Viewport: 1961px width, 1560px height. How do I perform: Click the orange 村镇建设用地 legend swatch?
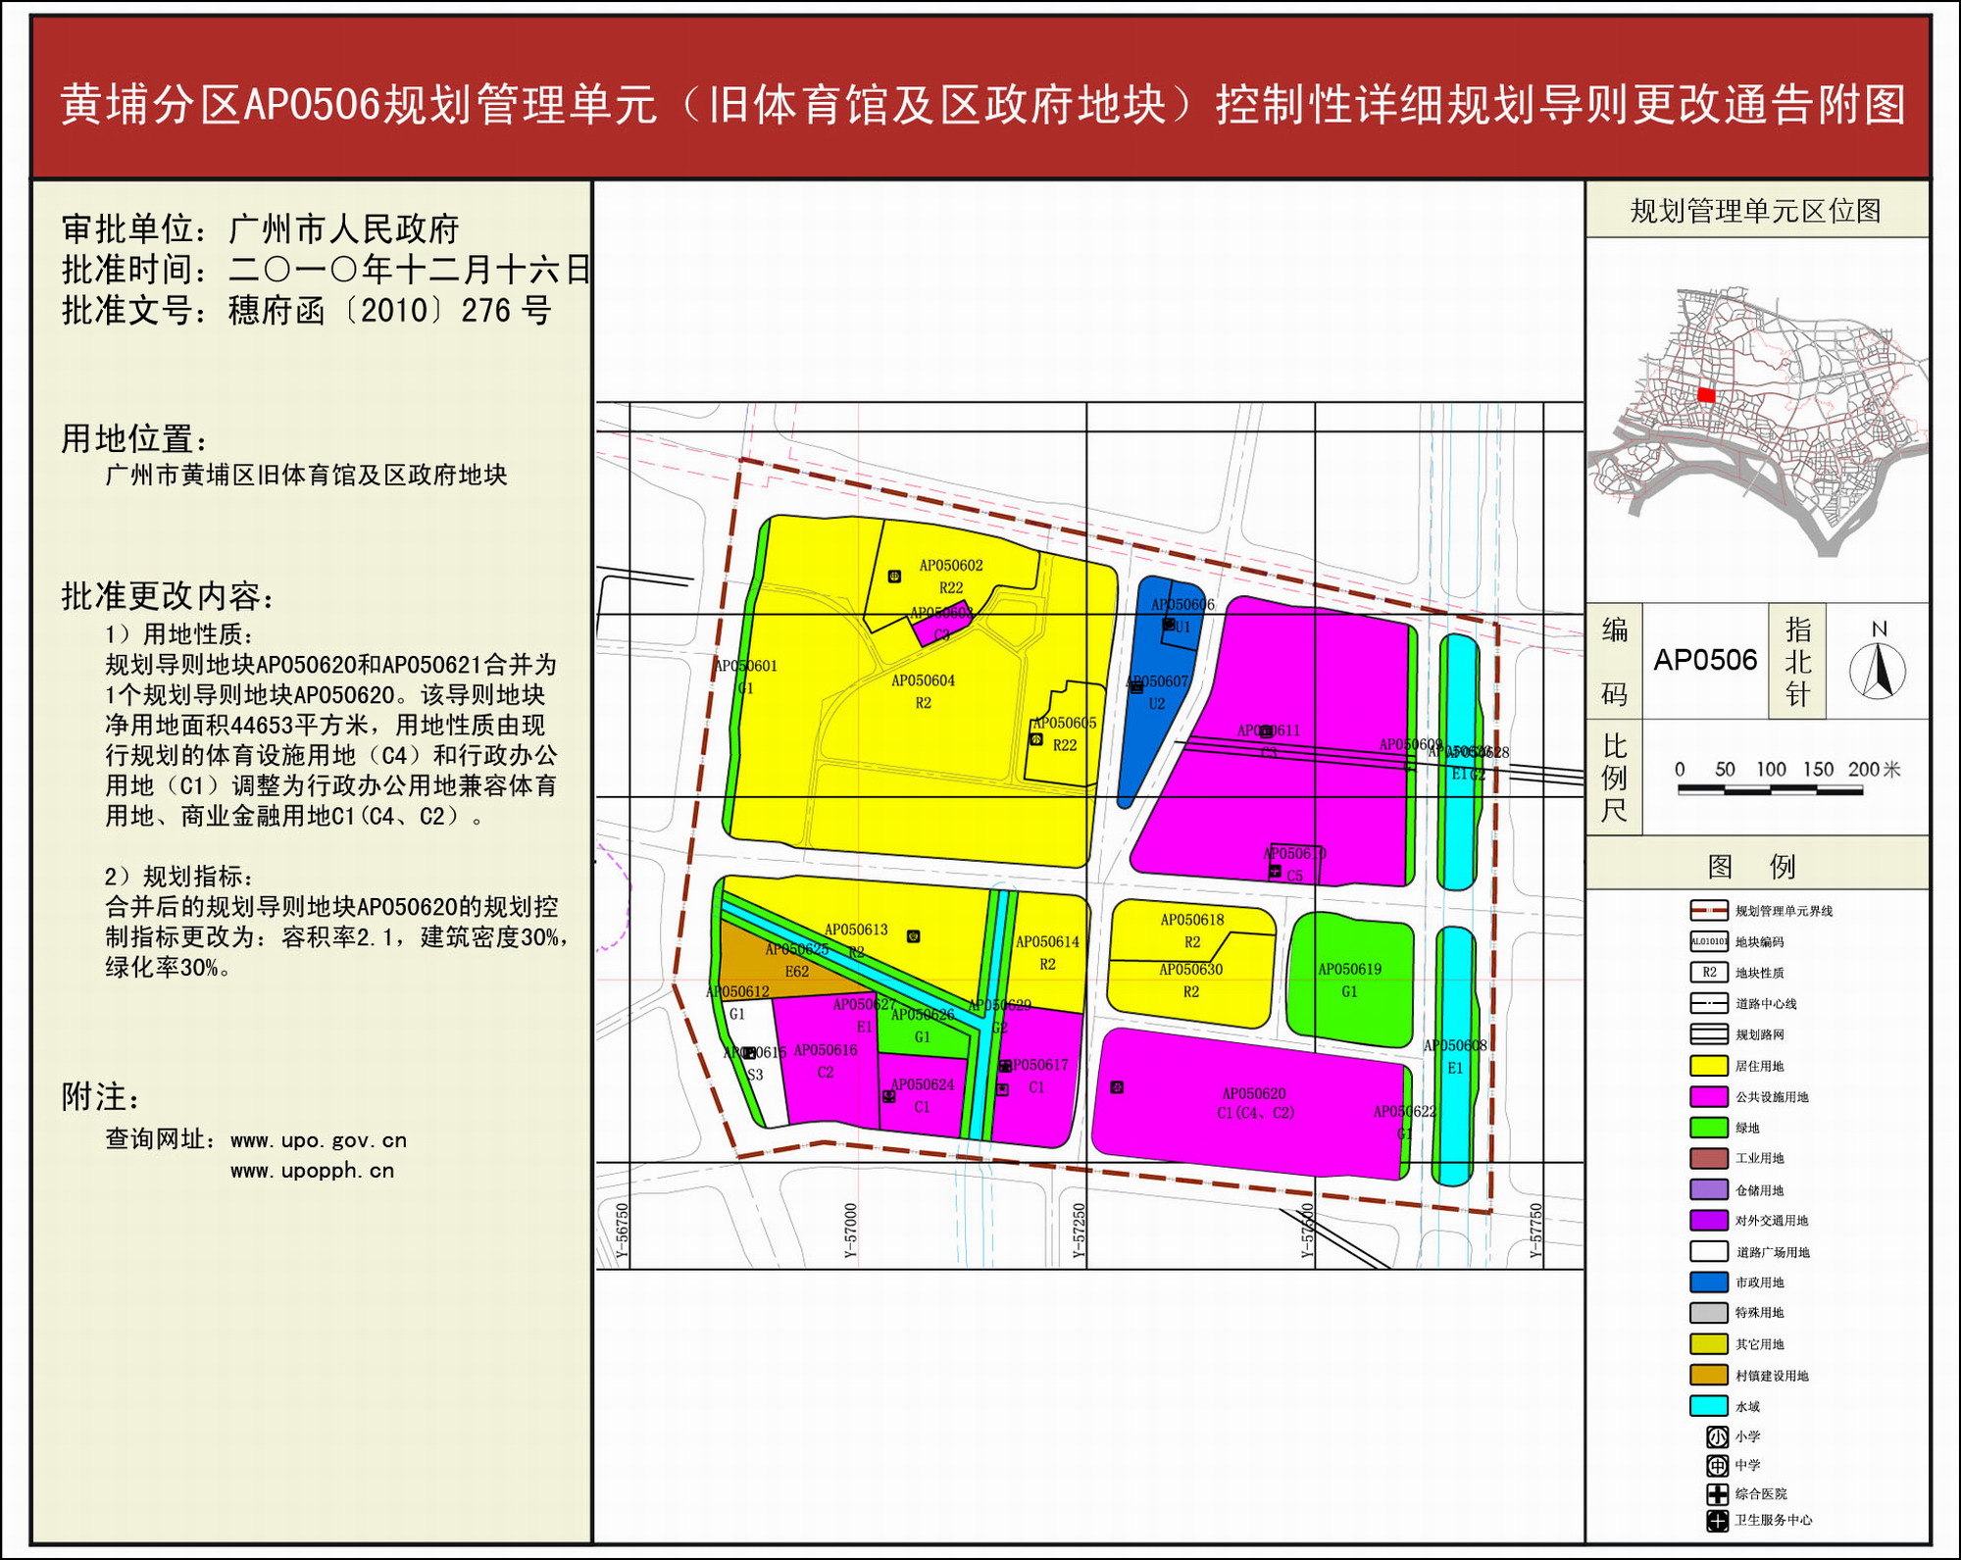(x=1708, y=1376)
